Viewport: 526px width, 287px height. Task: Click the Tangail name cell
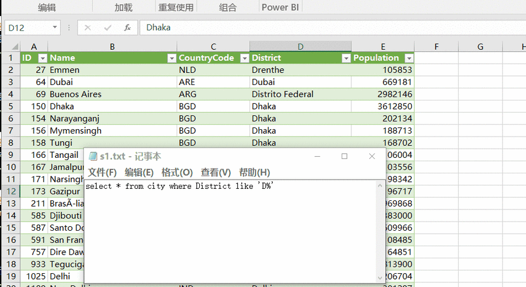point(65,155)
